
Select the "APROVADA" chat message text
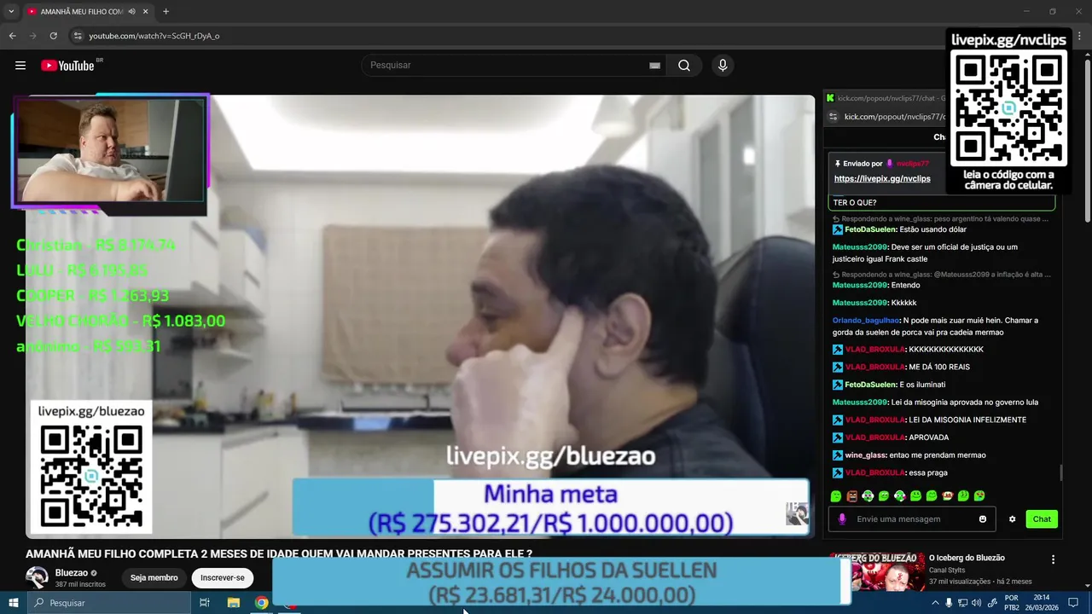[928, 437]
